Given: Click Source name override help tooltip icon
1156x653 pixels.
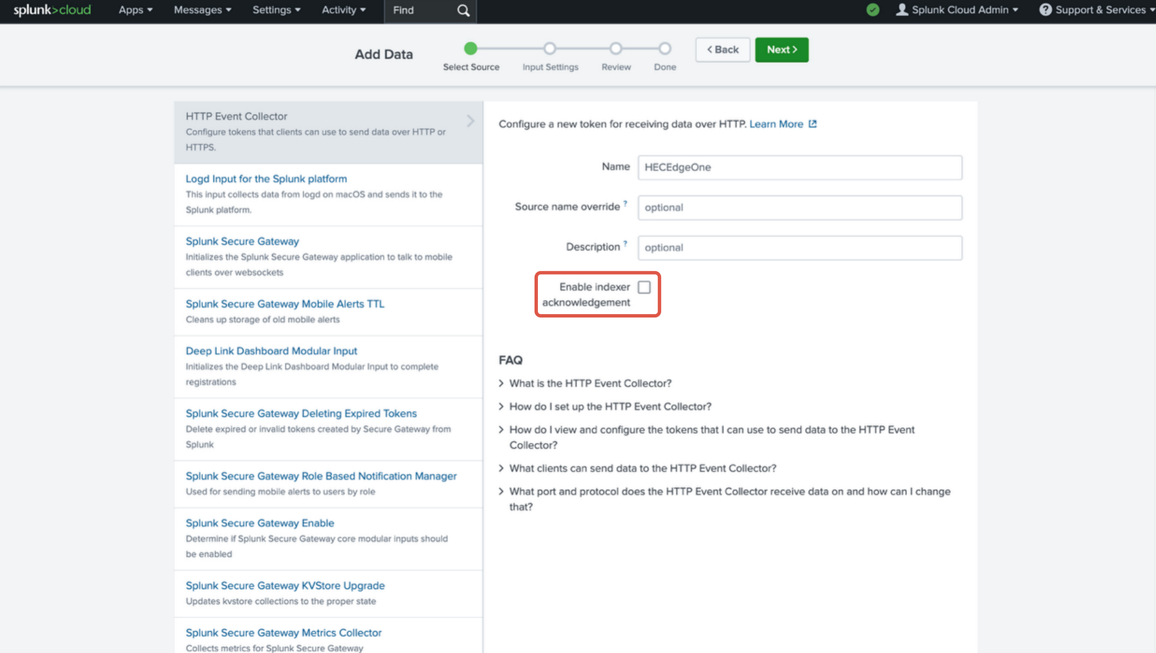Looking at the screenshot, I should [625, 203].
